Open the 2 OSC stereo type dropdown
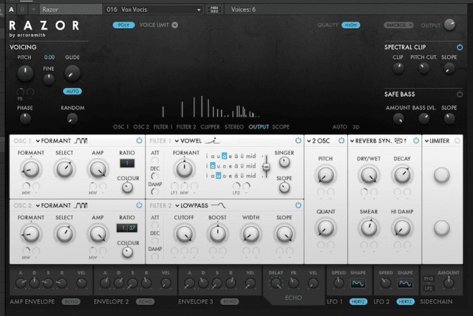 pyautogui.click(x=318, y=141)
